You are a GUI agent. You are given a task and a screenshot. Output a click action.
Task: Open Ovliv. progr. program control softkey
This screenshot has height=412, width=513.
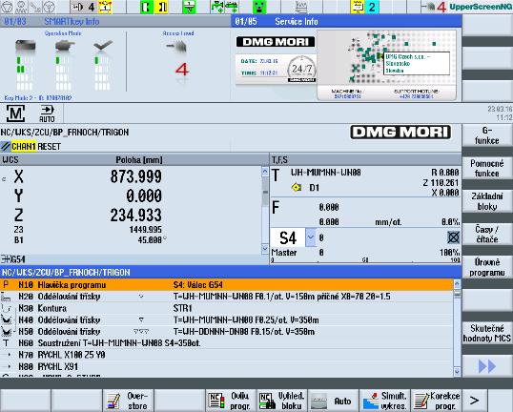231,401
